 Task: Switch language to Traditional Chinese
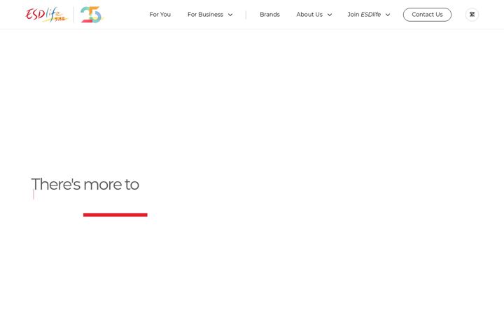click(x=472, y=15)
